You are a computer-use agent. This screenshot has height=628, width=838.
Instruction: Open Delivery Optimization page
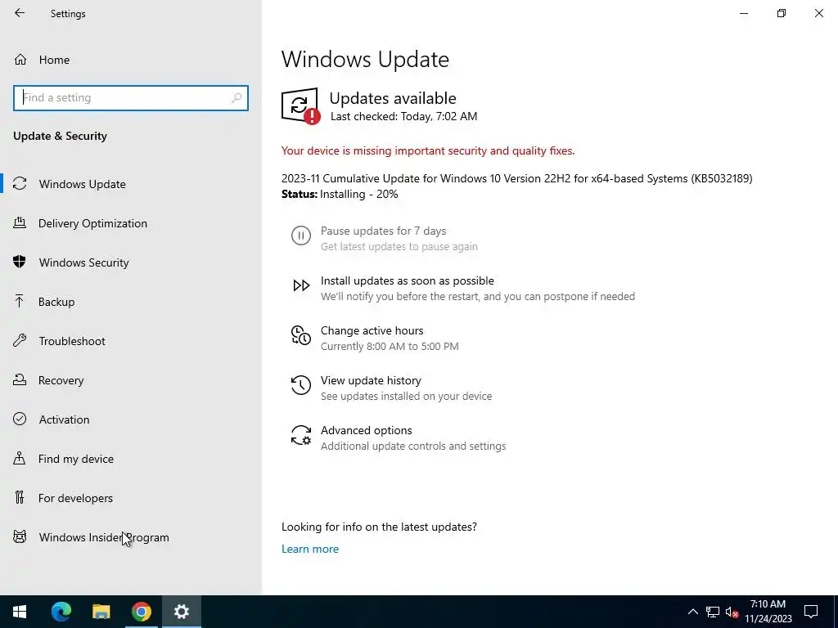92,223
